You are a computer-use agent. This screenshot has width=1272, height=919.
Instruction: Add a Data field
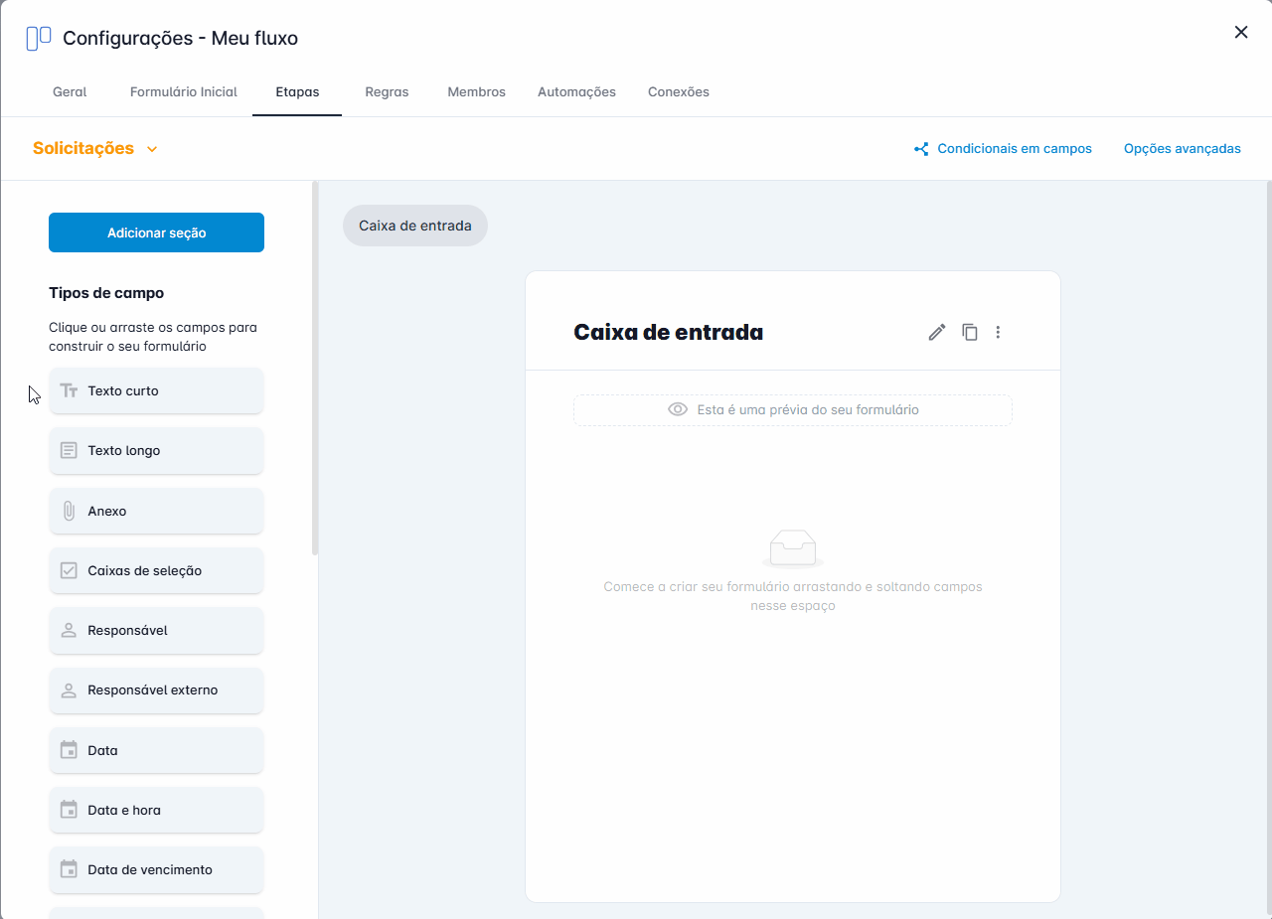coord(156,750)
